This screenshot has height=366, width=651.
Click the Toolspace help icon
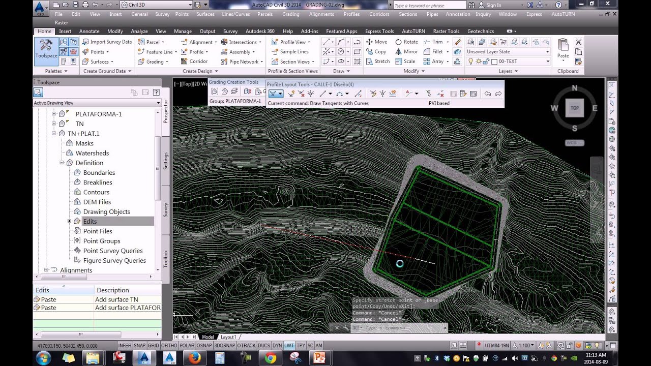[x=156, y=92]
